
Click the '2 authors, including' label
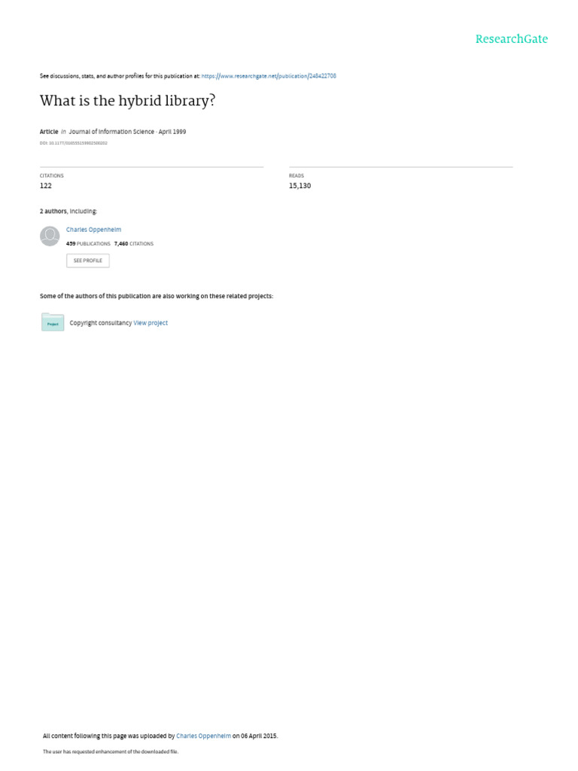click(x=68, y=212)
